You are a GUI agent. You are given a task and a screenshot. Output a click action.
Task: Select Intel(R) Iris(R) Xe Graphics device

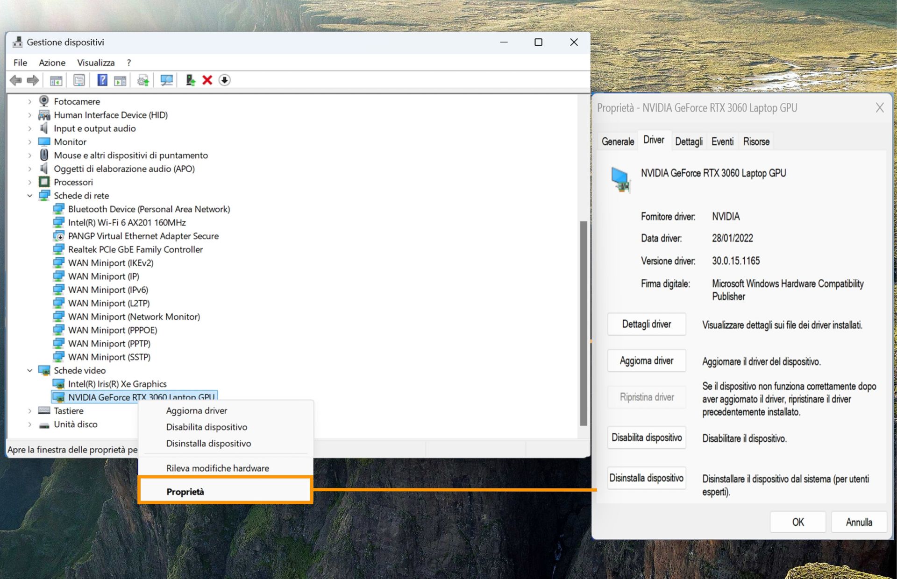(117, 384)
